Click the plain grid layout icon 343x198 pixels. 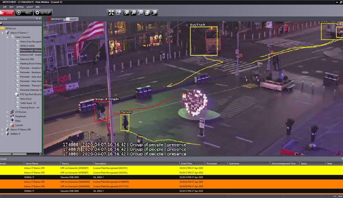147,13
